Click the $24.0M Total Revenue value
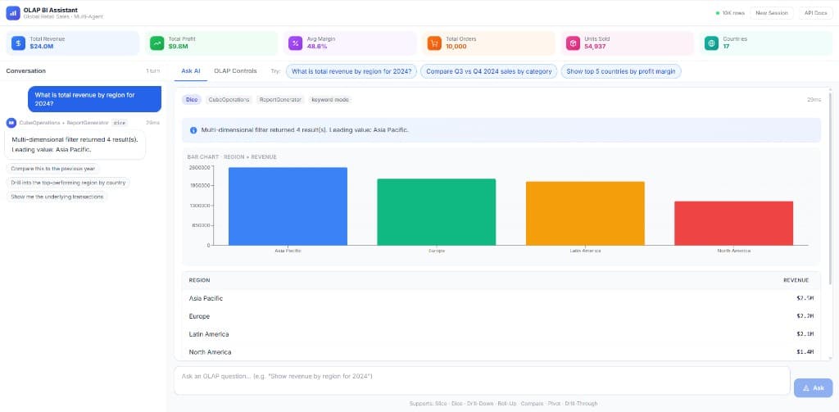The height and width of the screenshot is (412, 839). [41, 47]
